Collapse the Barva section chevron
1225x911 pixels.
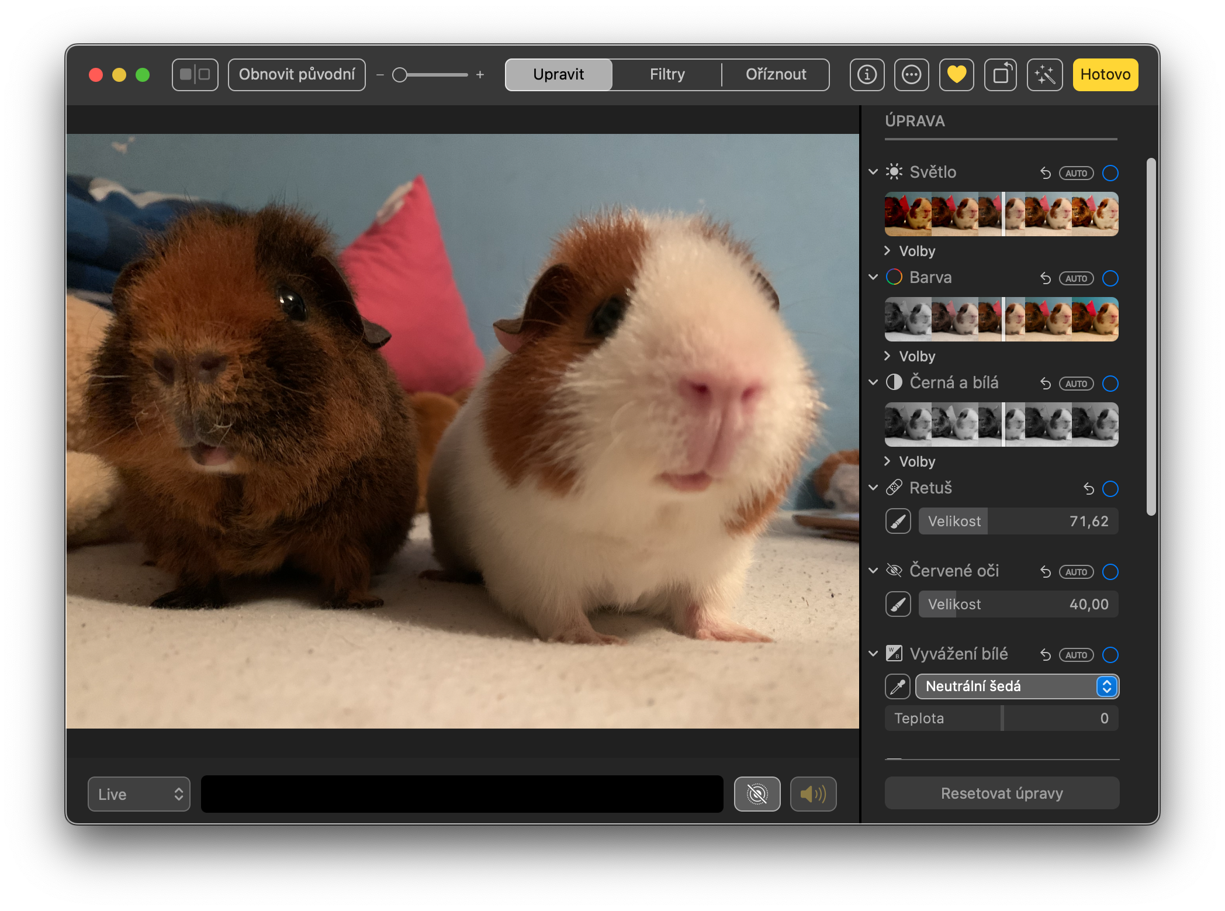[873, 277]
